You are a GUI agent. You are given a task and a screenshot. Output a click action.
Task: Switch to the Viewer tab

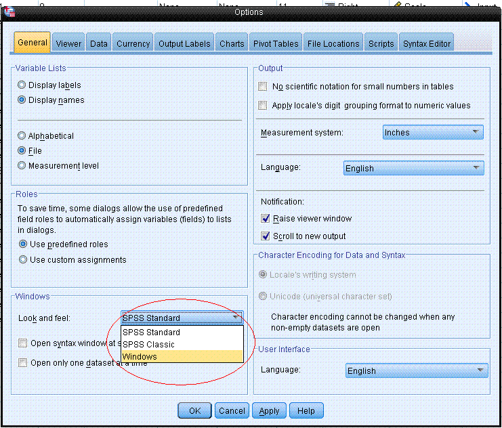(68, 44)
